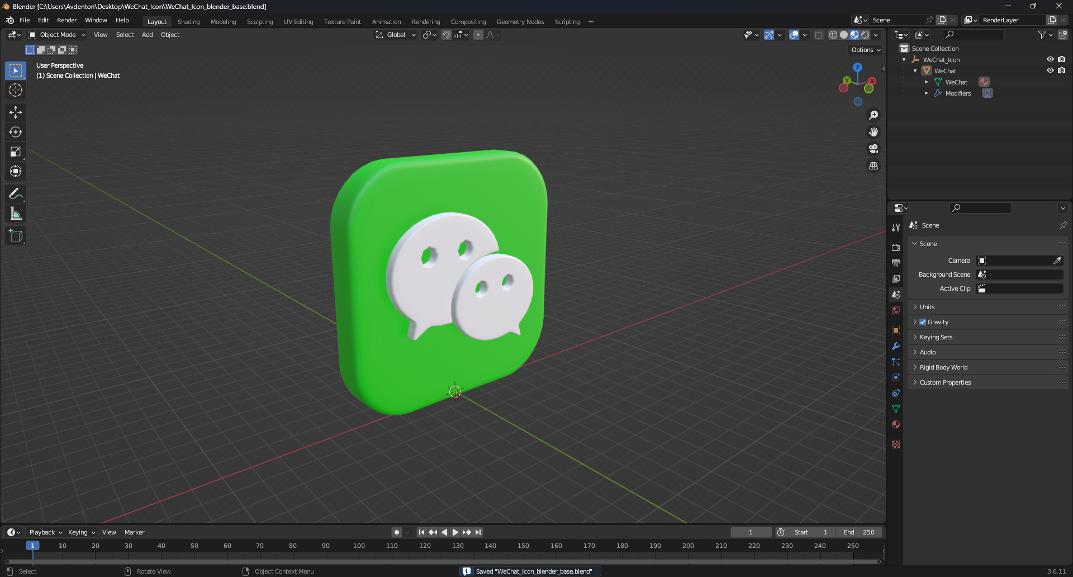Viewport: 1073px width, 577px height.
Task: Open the Material properties tab
Action: point(896,424)
